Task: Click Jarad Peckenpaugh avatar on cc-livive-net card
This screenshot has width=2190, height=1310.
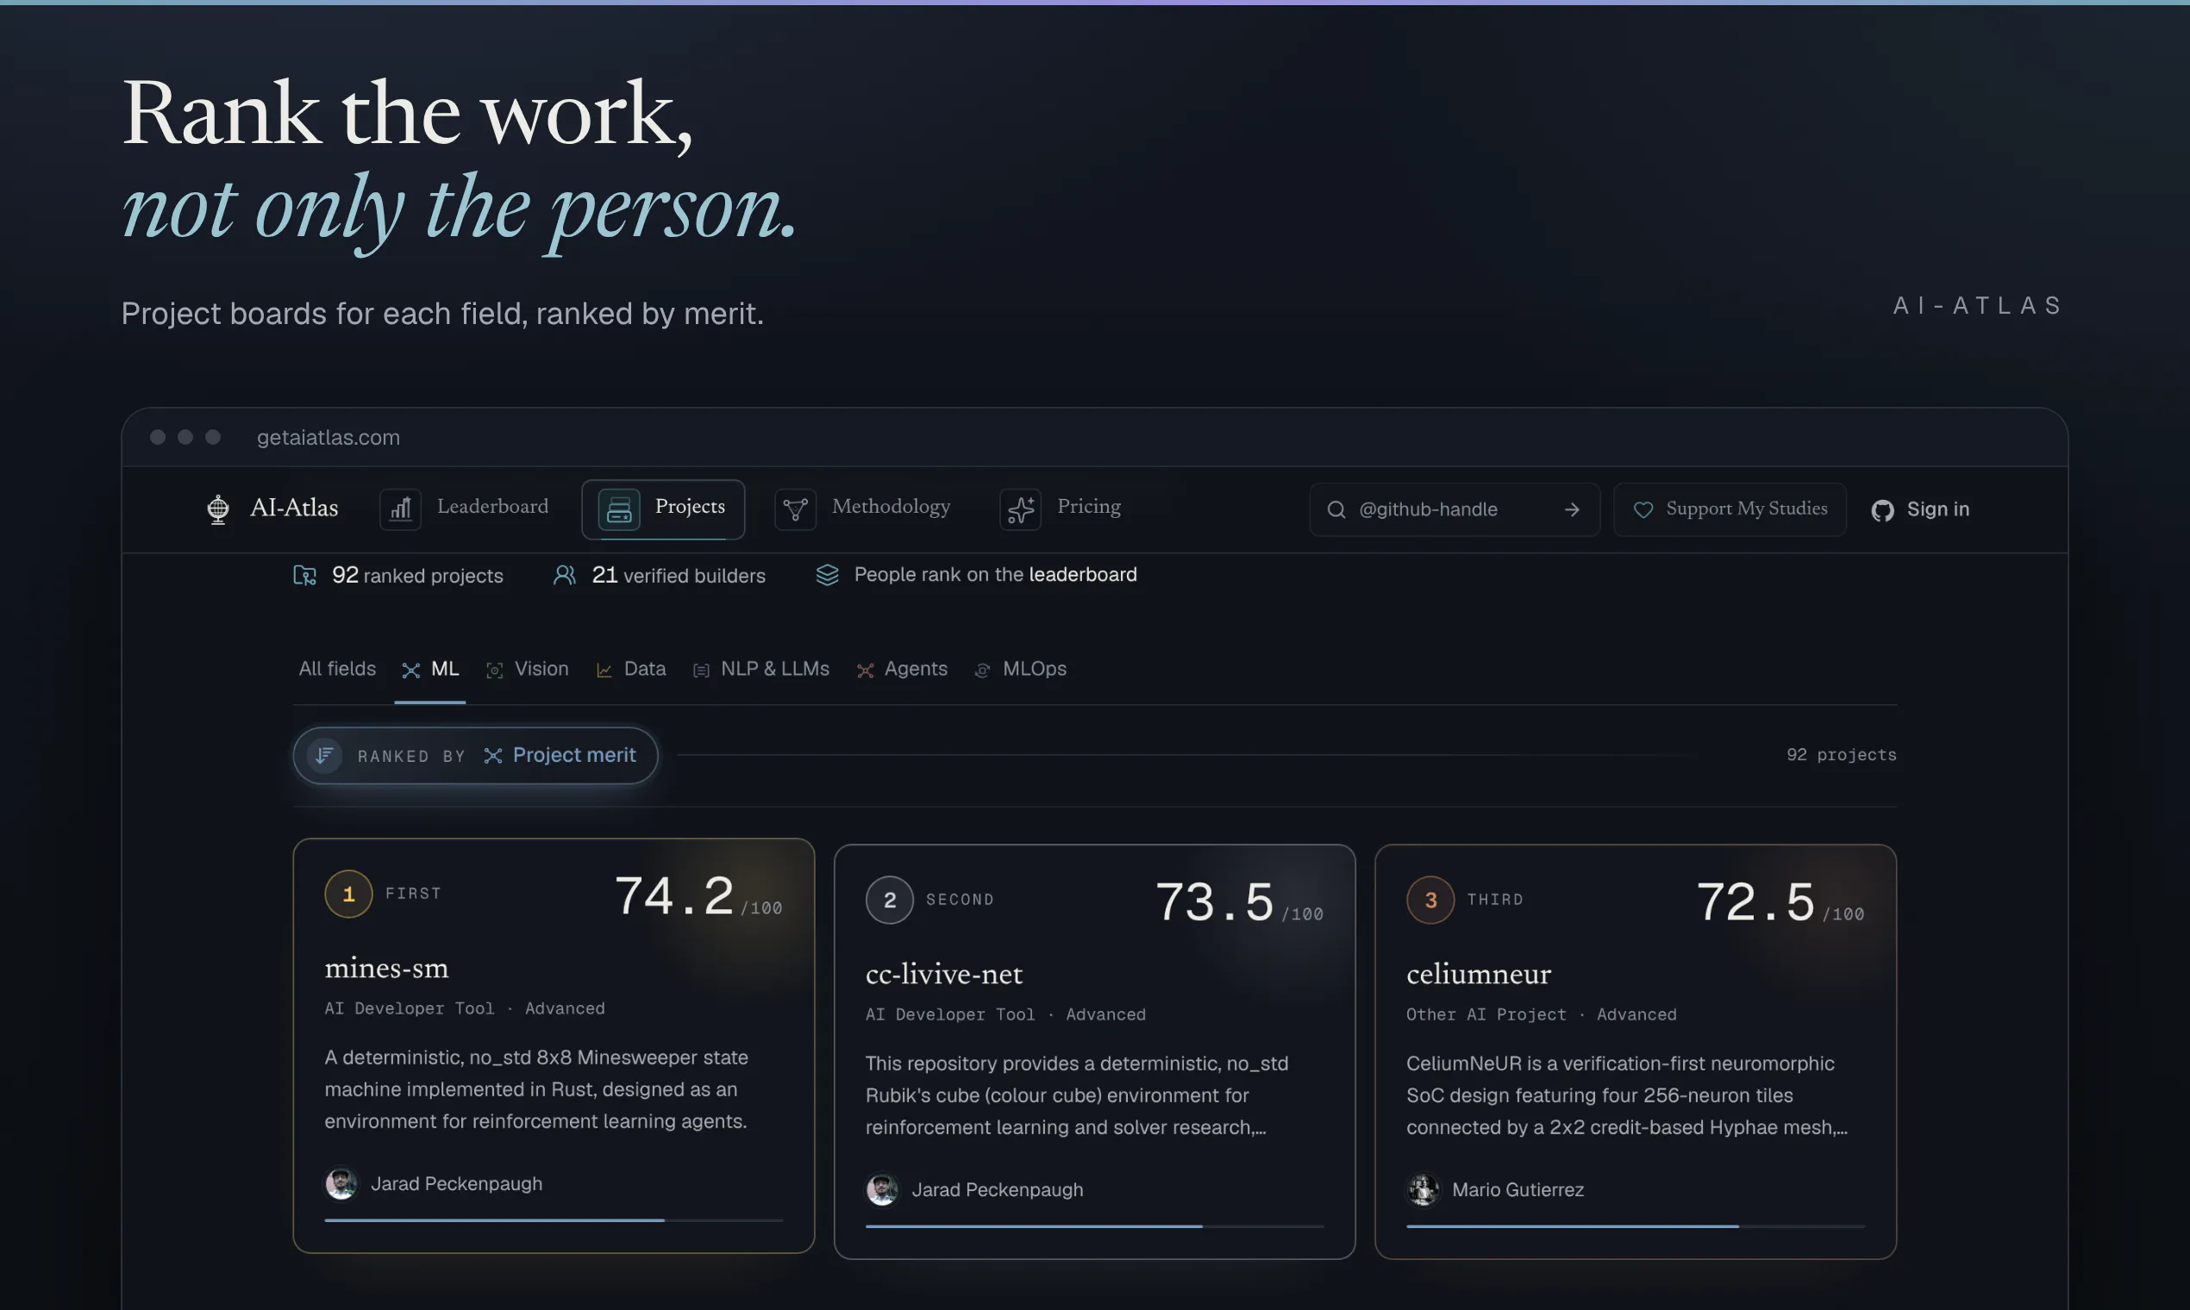Action: pyautogui.click(x=881, y=1189)
